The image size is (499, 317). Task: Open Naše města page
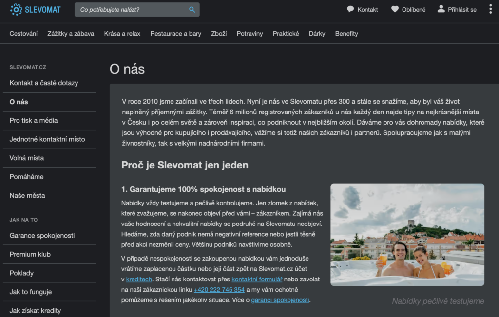(27, 196)
